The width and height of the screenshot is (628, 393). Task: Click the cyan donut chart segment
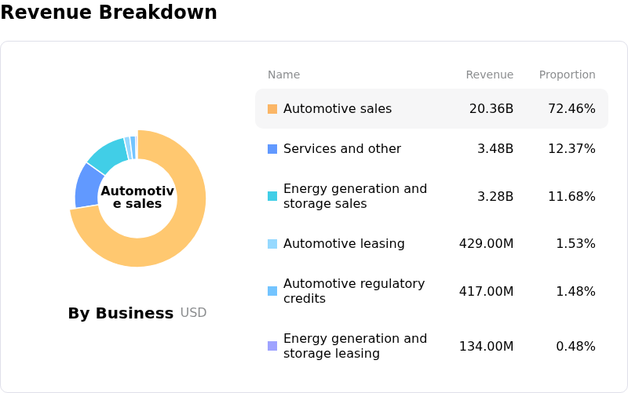click(x=106, y=154)
